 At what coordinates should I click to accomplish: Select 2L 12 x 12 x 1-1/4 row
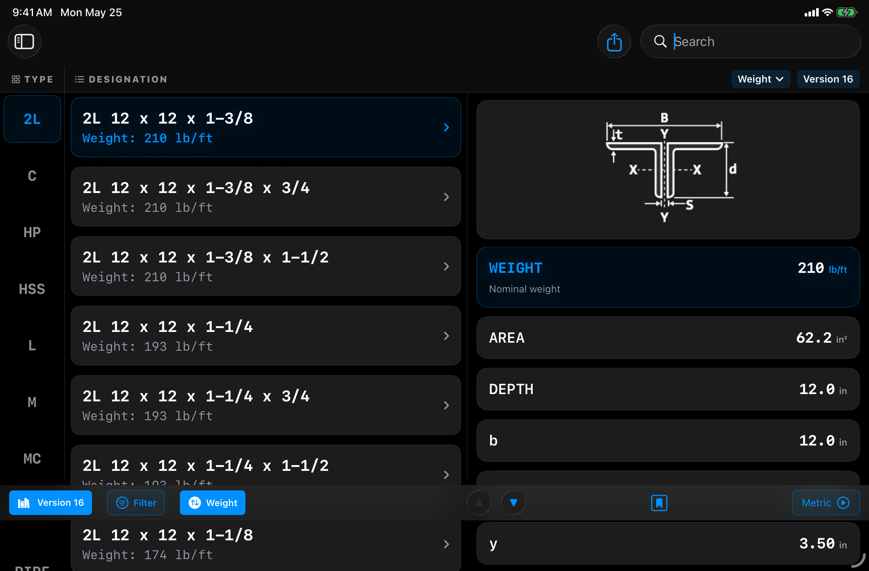pyautogui.click(x=266, y=336)
